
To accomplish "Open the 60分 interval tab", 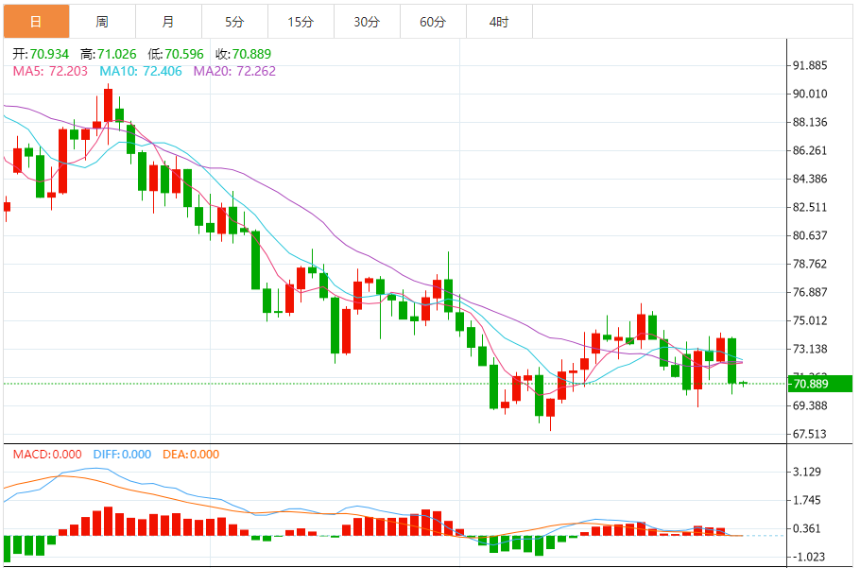I will click(433, 22).
